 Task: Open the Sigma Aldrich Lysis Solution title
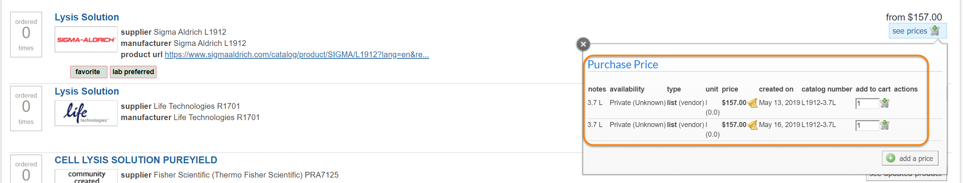[87, 17]
